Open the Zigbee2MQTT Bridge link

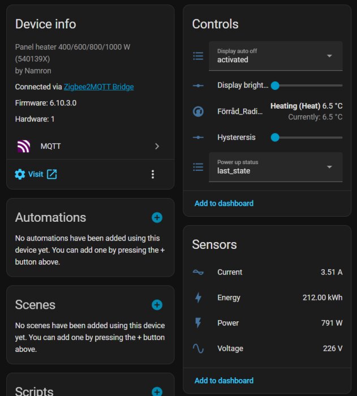tap(98, 87)
